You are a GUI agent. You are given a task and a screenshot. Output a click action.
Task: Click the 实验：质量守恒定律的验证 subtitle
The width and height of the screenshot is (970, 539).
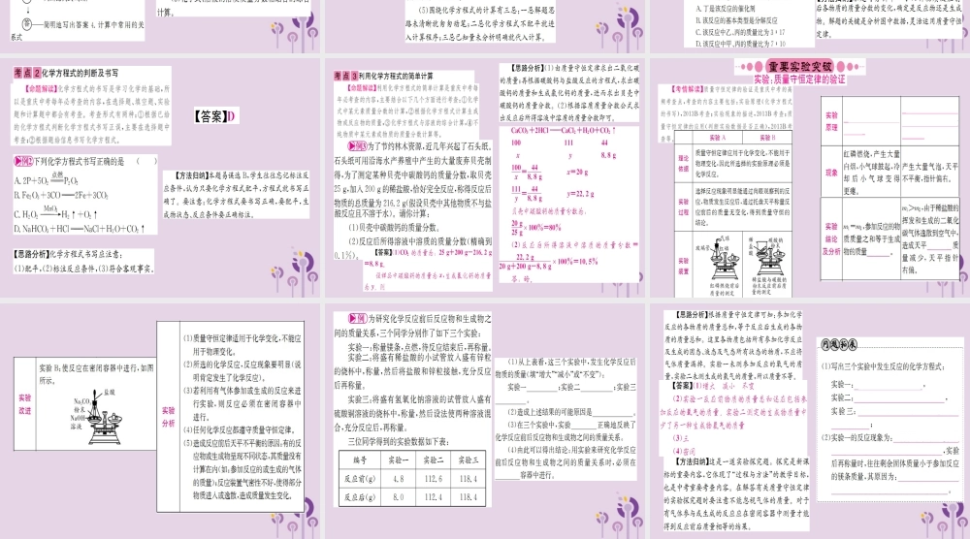[799, 79]
